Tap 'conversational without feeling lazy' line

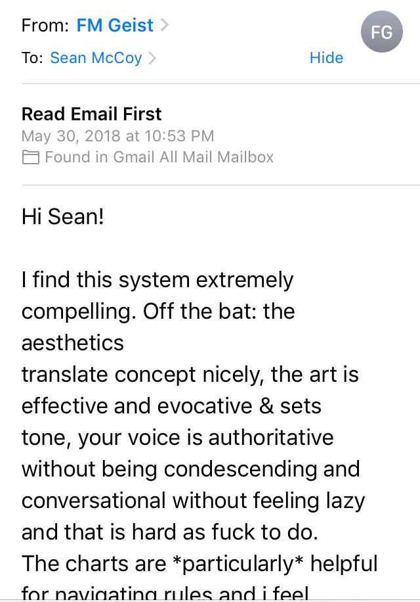coord(193,501)
